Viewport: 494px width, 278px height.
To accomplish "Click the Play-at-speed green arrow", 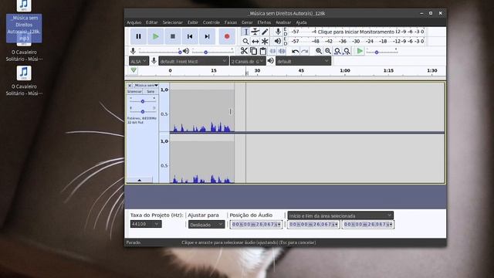I will 360,51.
